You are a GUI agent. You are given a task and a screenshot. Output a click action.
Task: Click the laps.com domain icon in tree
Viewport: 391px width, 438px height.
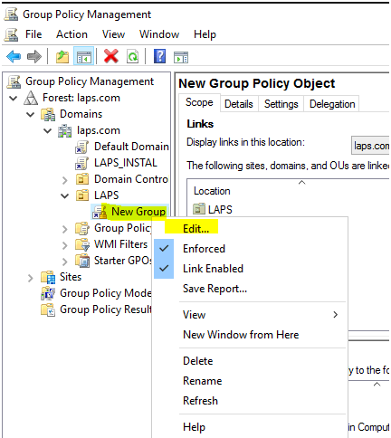click(65, 130)
